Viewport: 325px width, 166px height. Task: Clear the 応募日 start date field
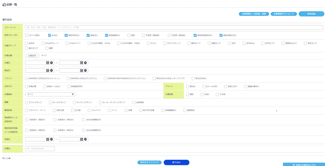(51, 63)
